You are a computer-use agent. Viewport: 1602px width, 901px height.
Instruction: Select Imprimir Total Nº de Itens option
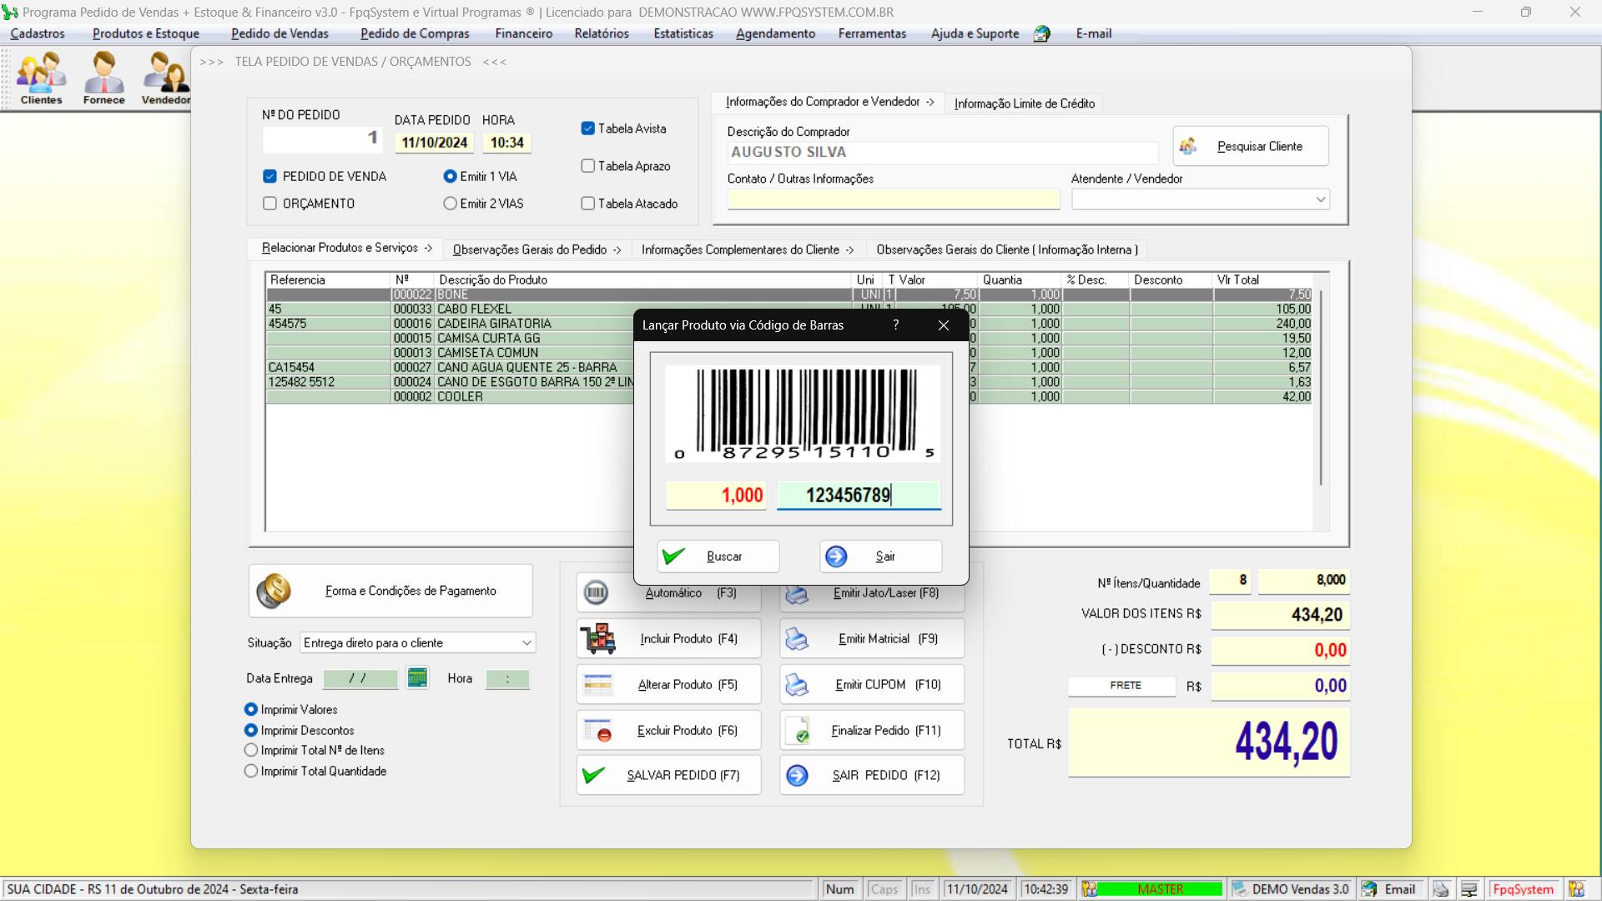250,751
